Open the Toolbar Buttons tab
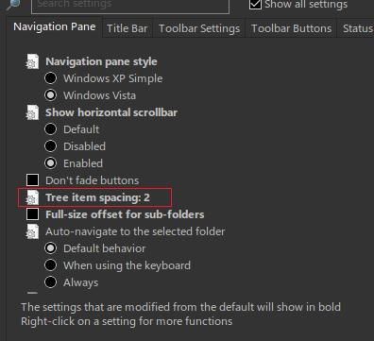 (x=291, y=28)
